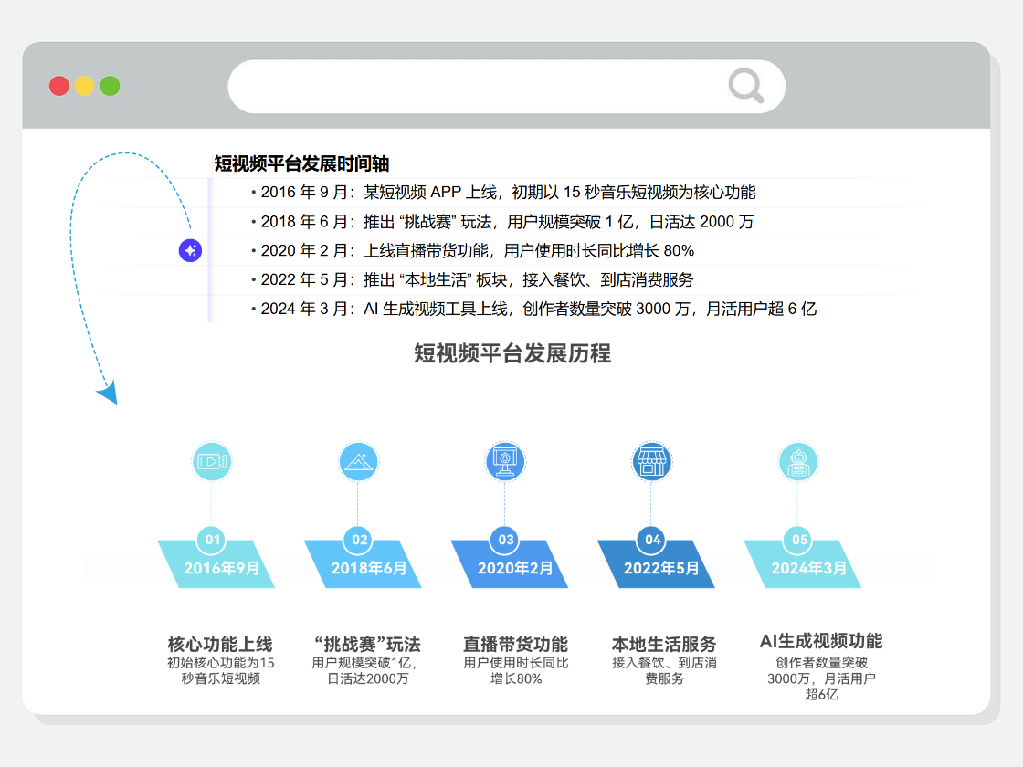1023x767 pixels.
Task: Click the storefront shop icon
Action: [x=651, y=461]
